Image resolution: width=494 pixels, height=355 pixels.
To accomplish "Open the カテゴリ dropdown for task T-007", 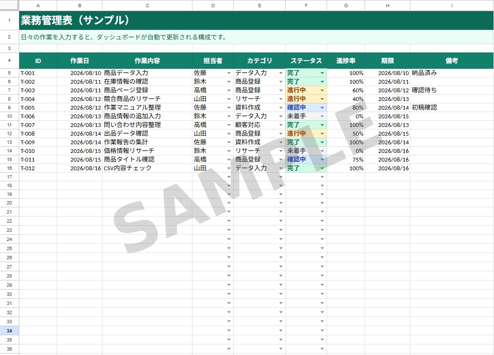I will (281, 125).
